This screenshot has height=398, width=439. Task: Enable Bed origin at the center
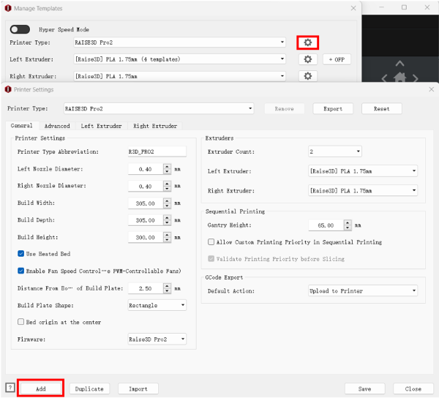click(21, 322)
